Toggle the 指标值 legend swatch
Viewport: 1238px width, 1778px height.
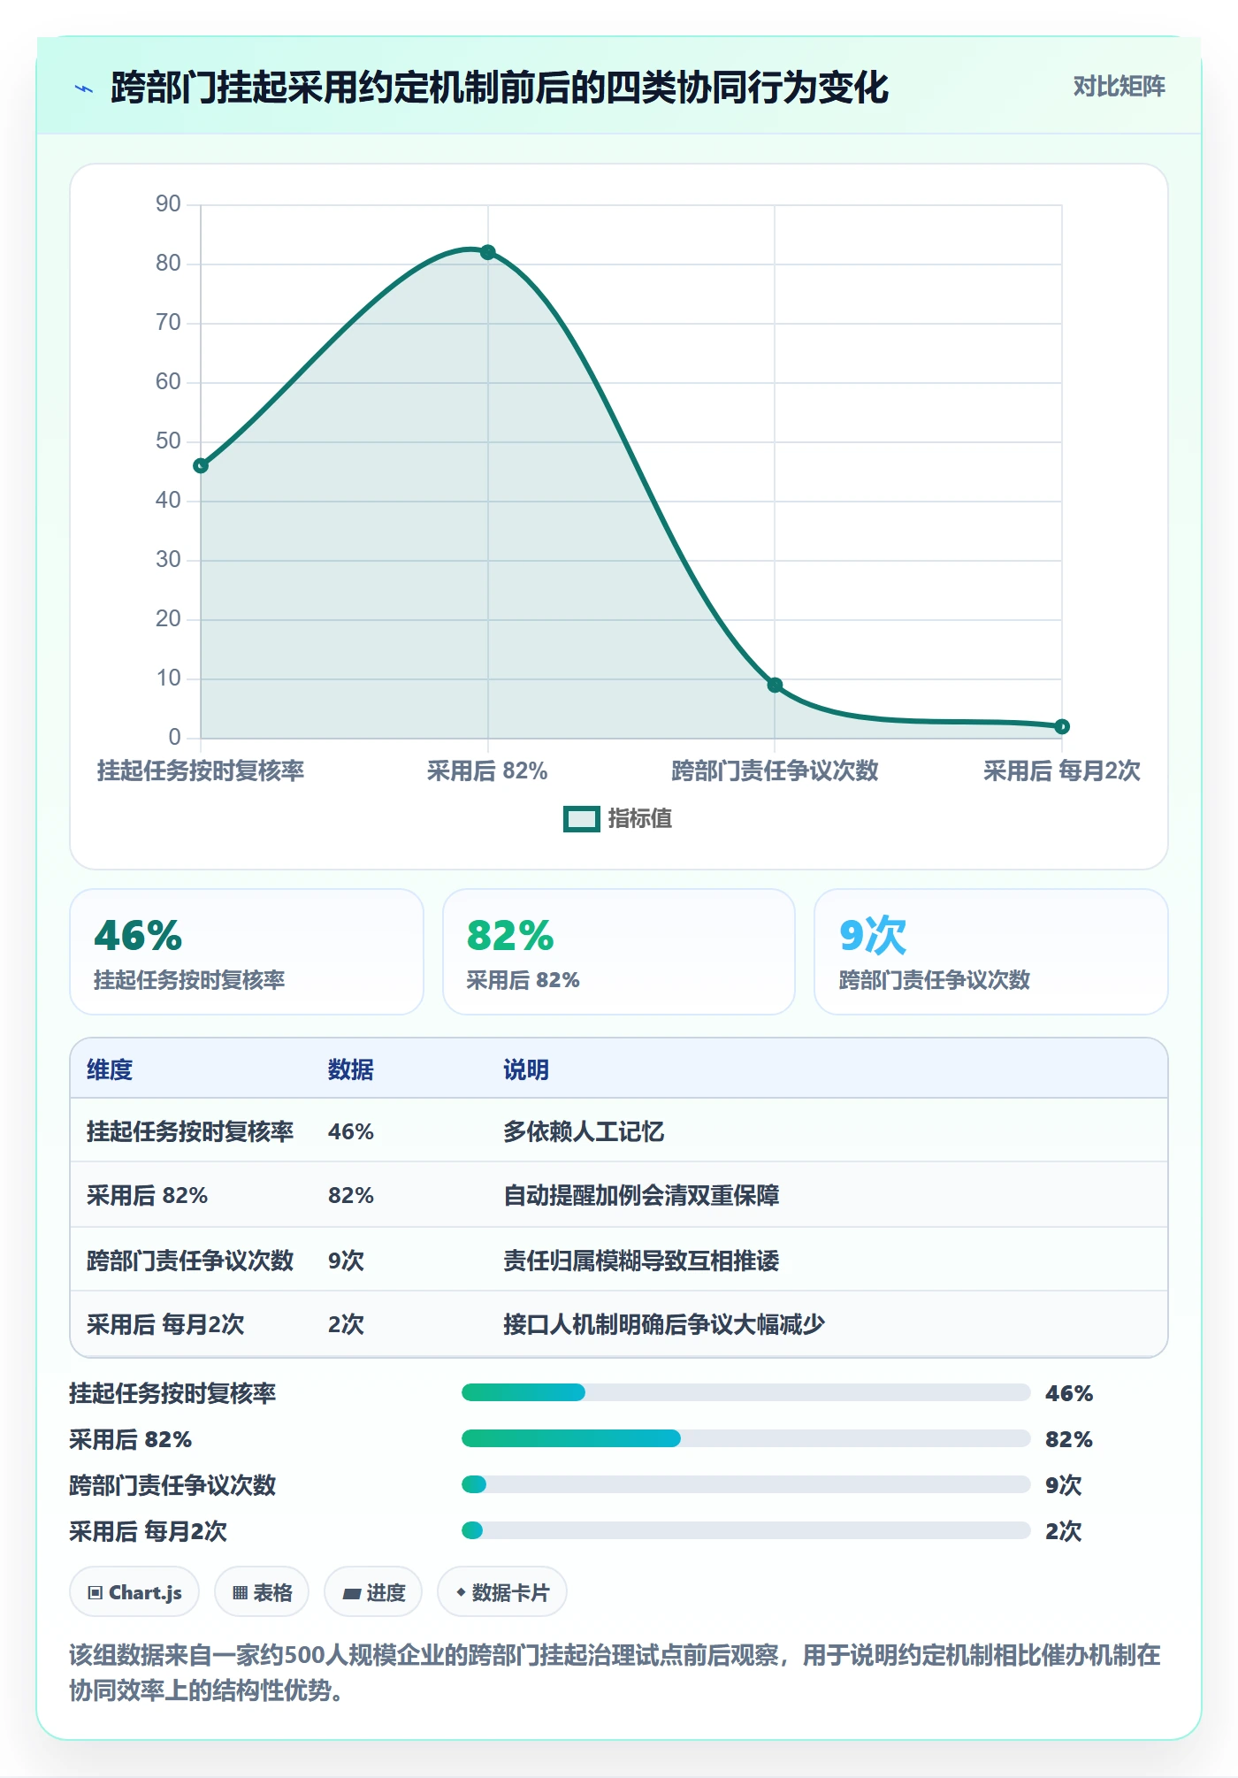coord(582,819)
